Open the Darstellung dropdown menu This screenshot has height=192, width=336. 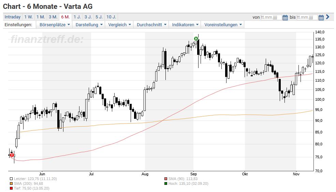[89, 25]
